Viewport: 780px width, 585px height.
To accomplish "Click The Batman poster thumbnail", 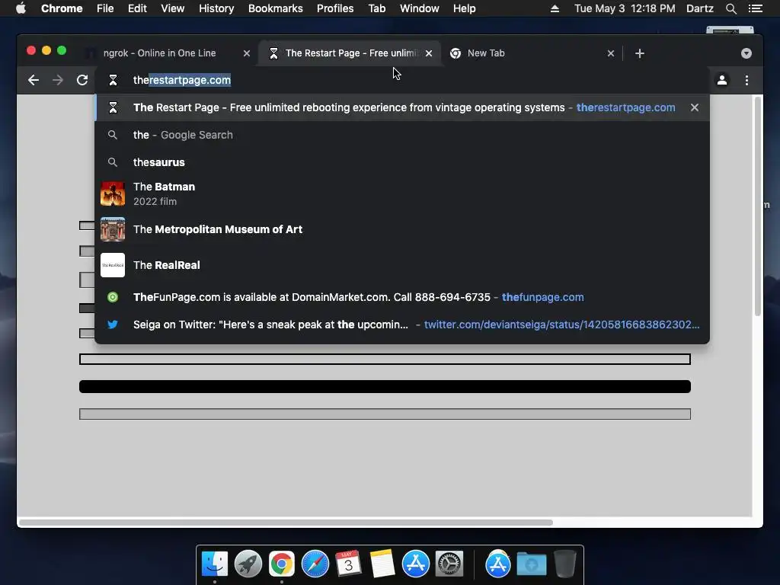I will pyautogui.click(x=113, y=194).
